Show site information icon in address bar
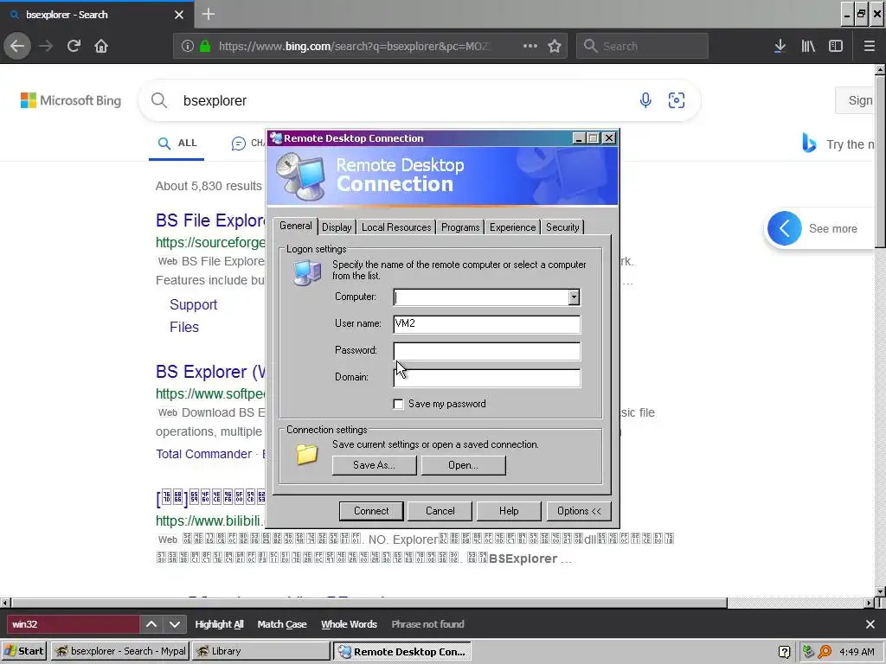Image resolution: width=886 pixels, height=664 pixels. coord(188,46)
